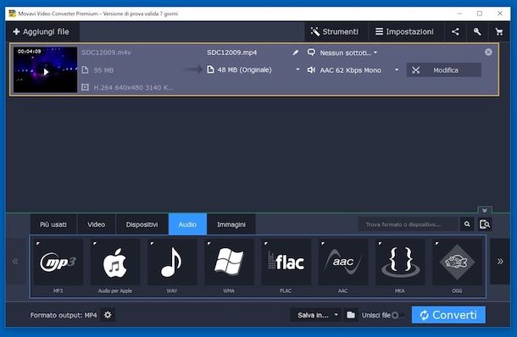Image resolution: width=517 pixels, height=337 pixels.
Task: Click the pencil icon to rename SDC12009.mp4
Action: coord(296,52)
